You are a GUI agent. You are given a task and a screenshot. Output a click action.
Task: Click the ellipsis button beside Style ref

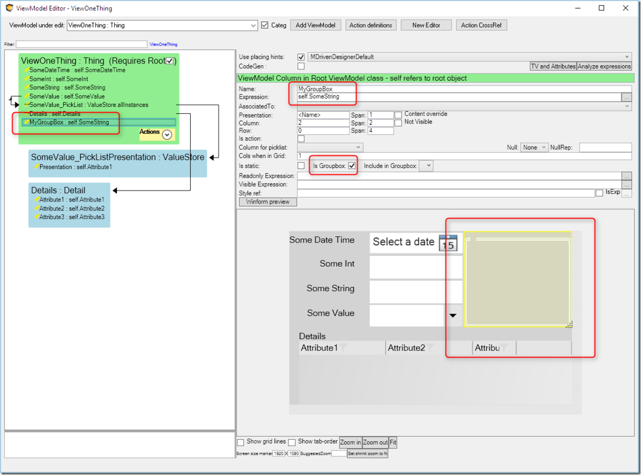click(x=627, y=193)
